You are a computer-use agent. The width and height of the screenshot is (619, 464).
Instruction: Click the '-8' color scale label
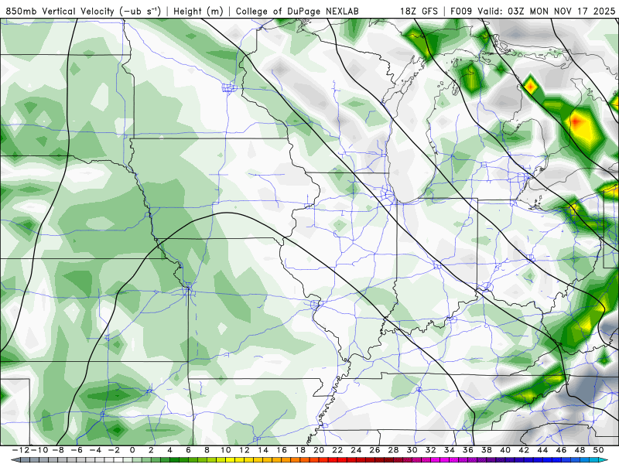58,450
